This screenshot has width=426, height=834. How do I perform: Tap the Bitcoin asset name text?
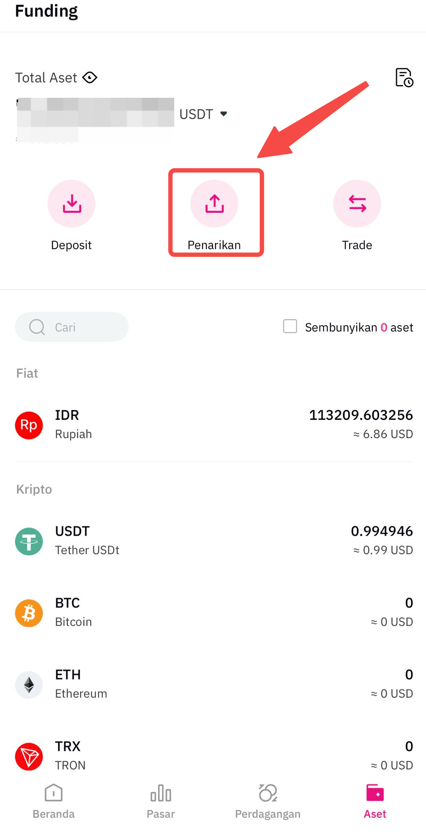[73, 622]
